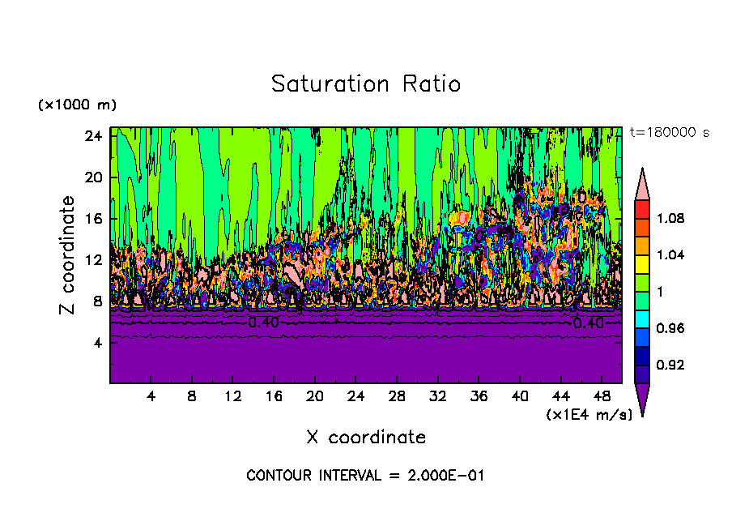Image resolution: width=732 pixels, height=530 pixels.
Task: Click the right 0.40 contour label
Action: pos(588,323)
